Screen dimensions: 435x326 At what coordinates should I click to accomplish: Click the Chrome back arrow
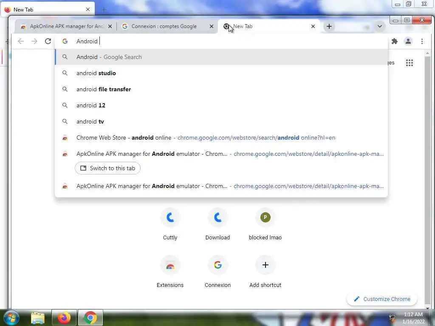click(21, 41)
